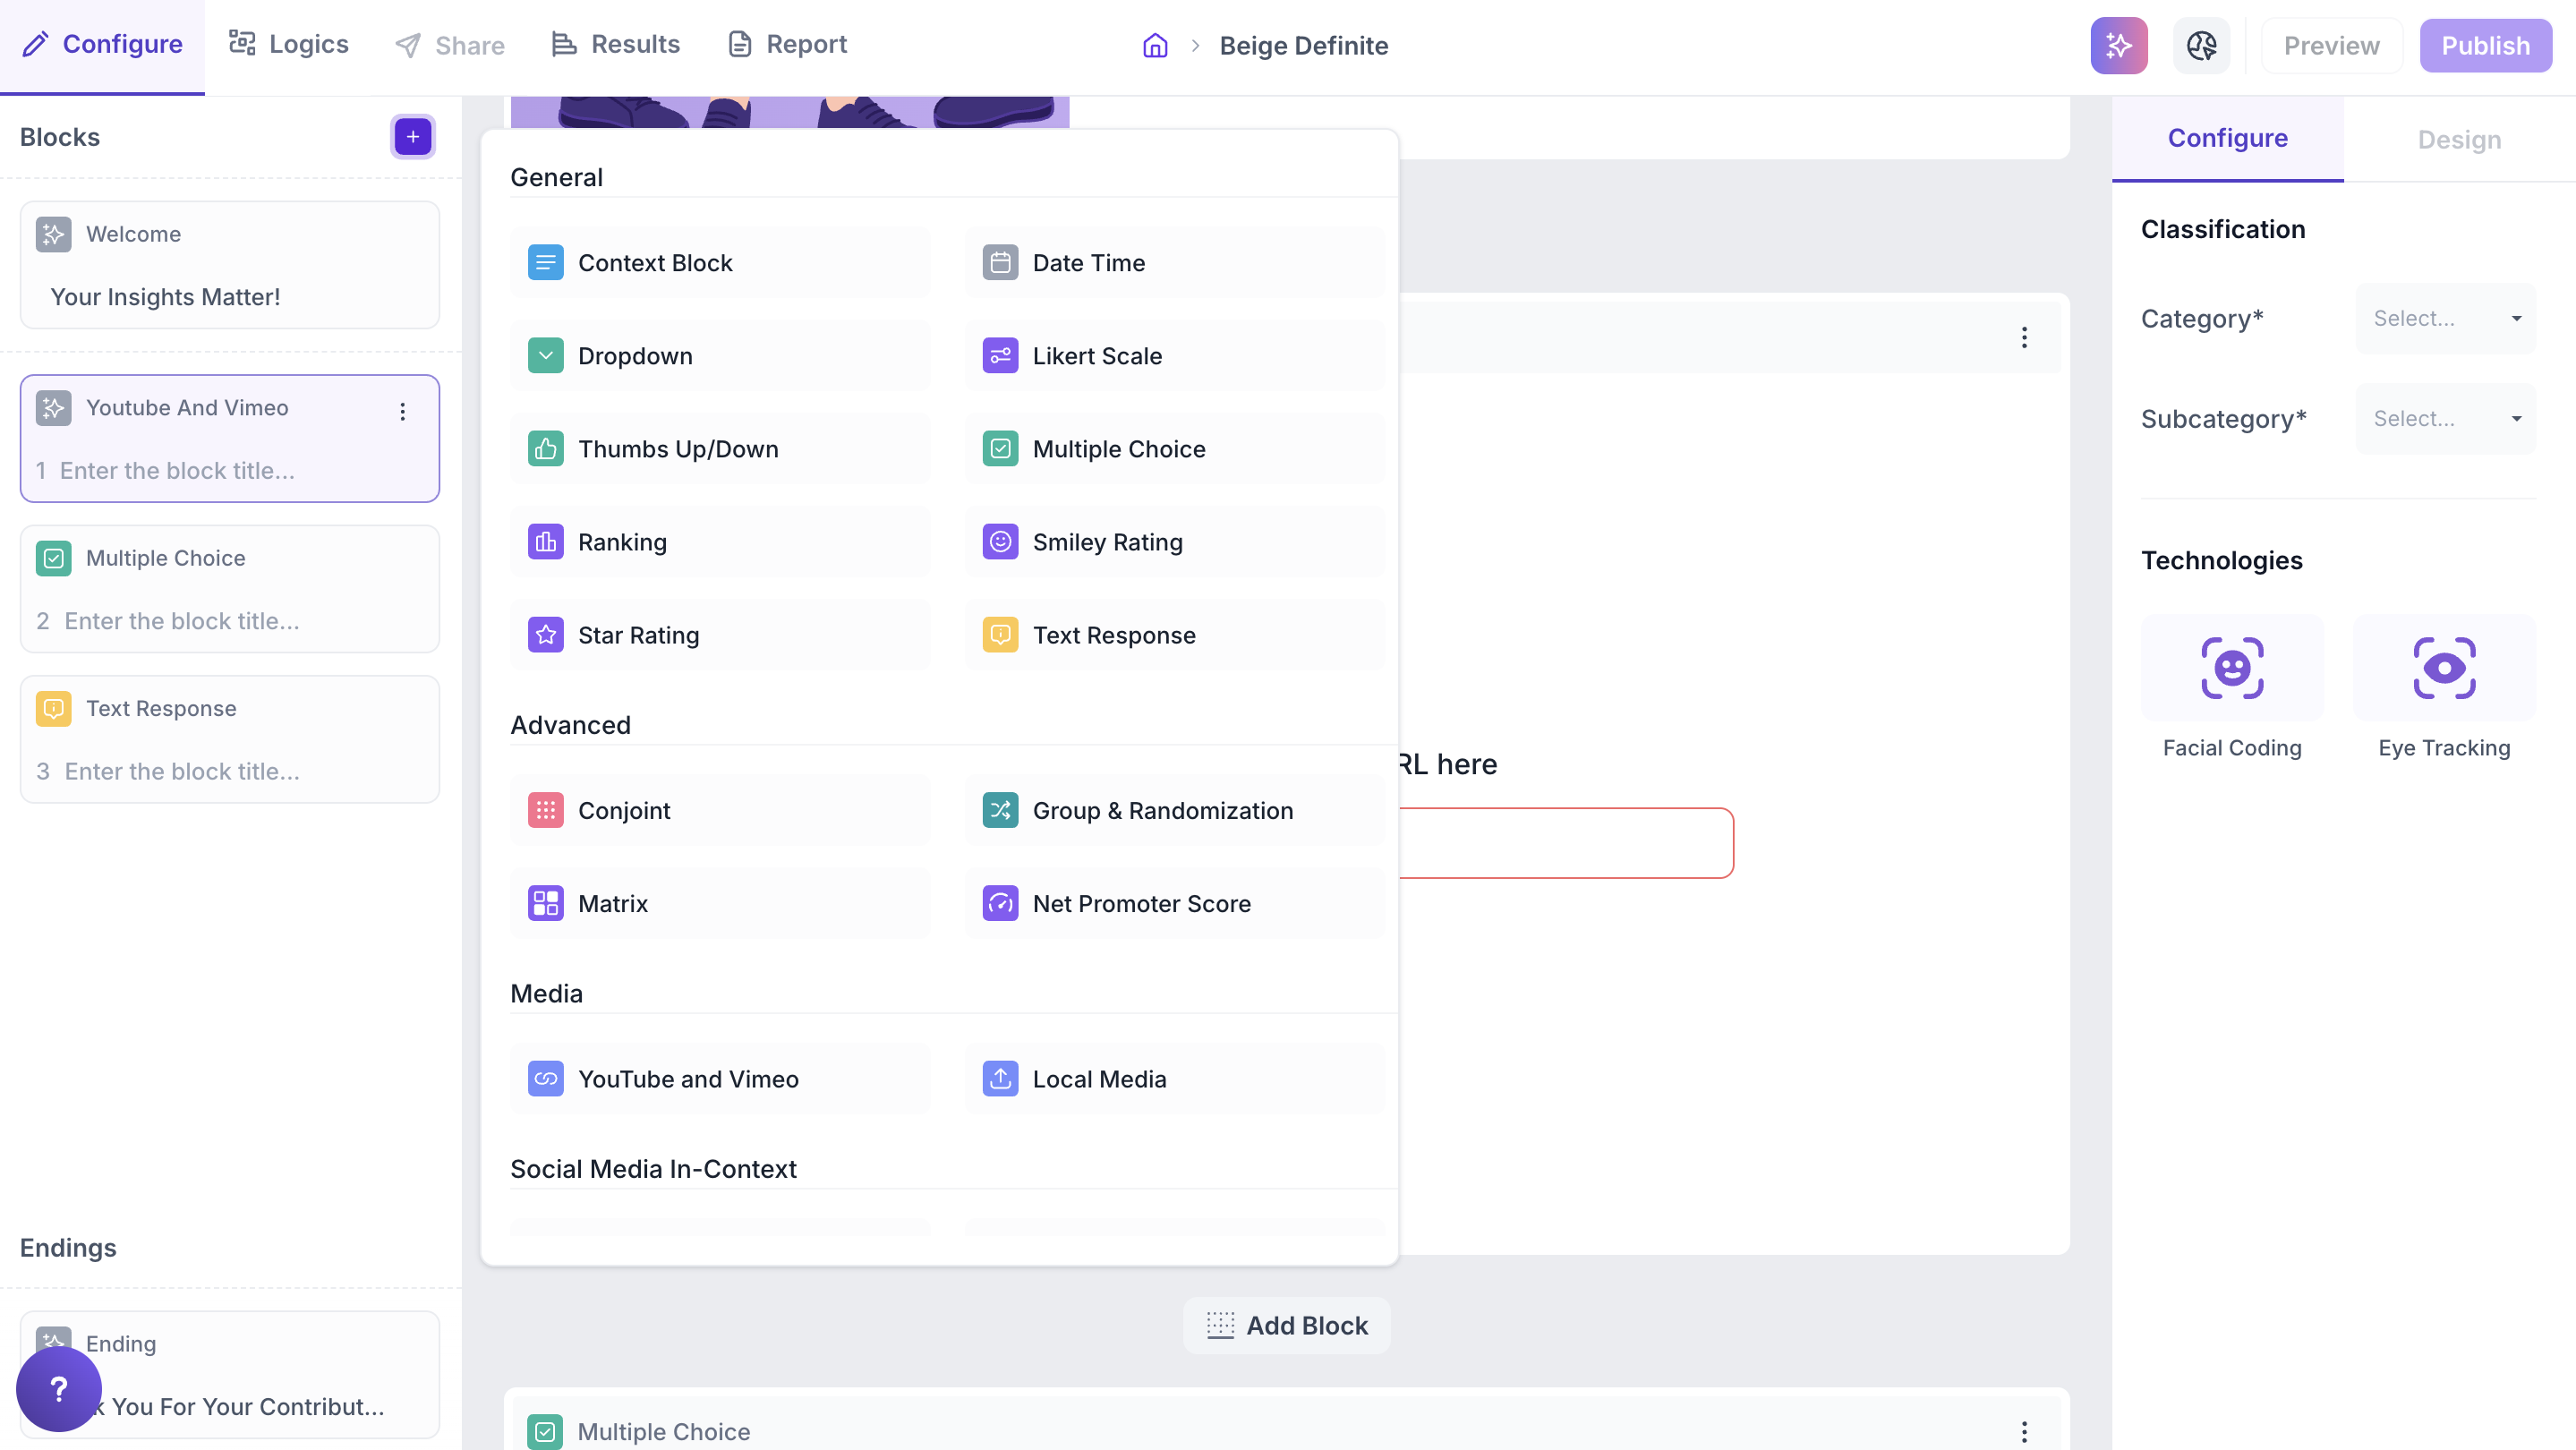Open the theme palette icon

tap(2201, 46)
